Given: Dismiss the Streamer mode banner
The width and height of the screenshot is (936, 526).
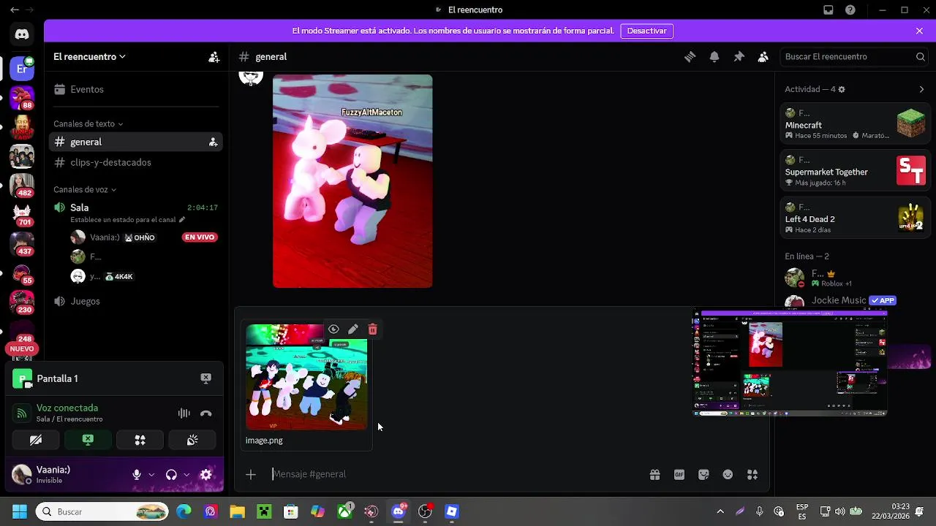Looking at the screenshot, I should coord(919,31).
